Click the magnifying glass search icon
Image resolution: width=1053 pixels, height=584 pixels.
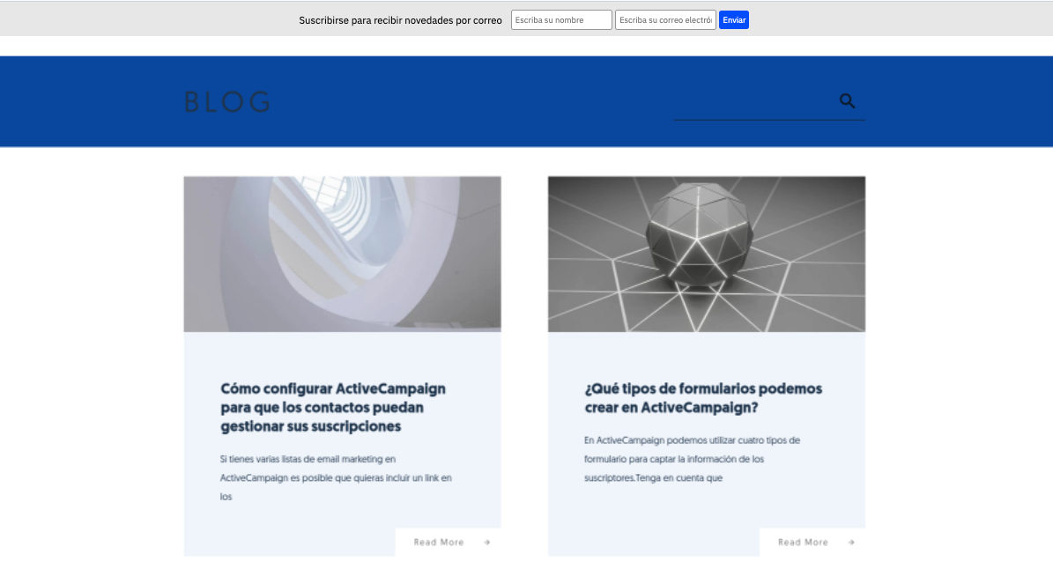[847, 101]
